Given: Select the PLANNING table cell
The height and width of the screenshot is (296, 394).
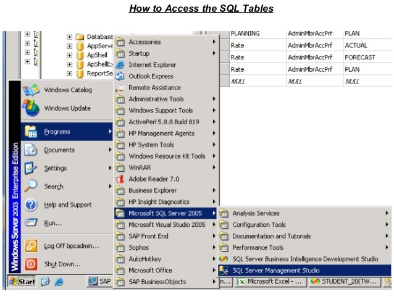Looking at the screenshot, I should [258, 33].
